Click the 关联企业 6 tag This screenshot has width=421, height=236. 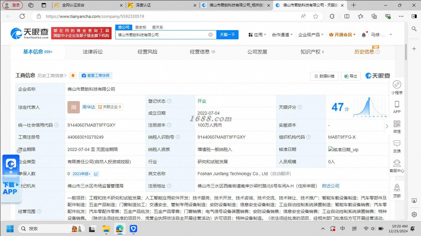(x=110, y=107)
